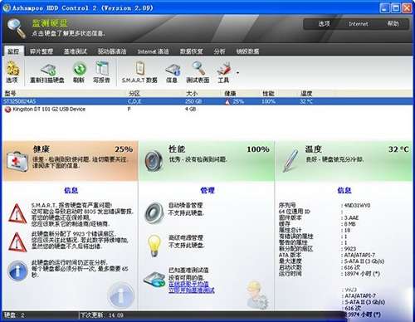Viewport: 415px width, 322px height.
Task: Expand the 工具 dropdown arrow
Action: 237,73
